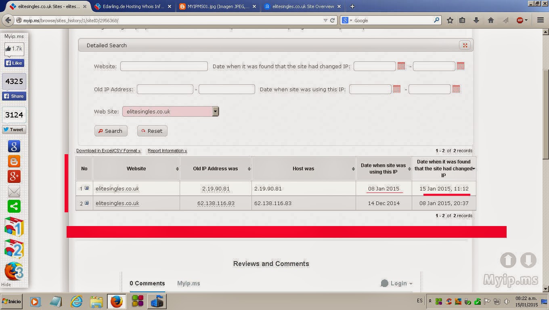Viewport: 549px width, 310px height.
Task: Open the Firefox hamburger menu
Action: click(541, 20)
